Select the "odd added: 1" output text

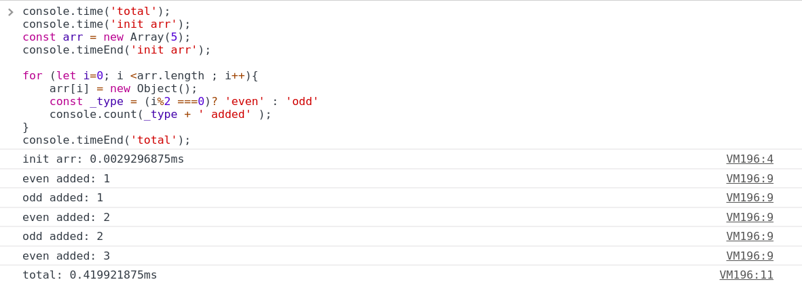point(62,198)
